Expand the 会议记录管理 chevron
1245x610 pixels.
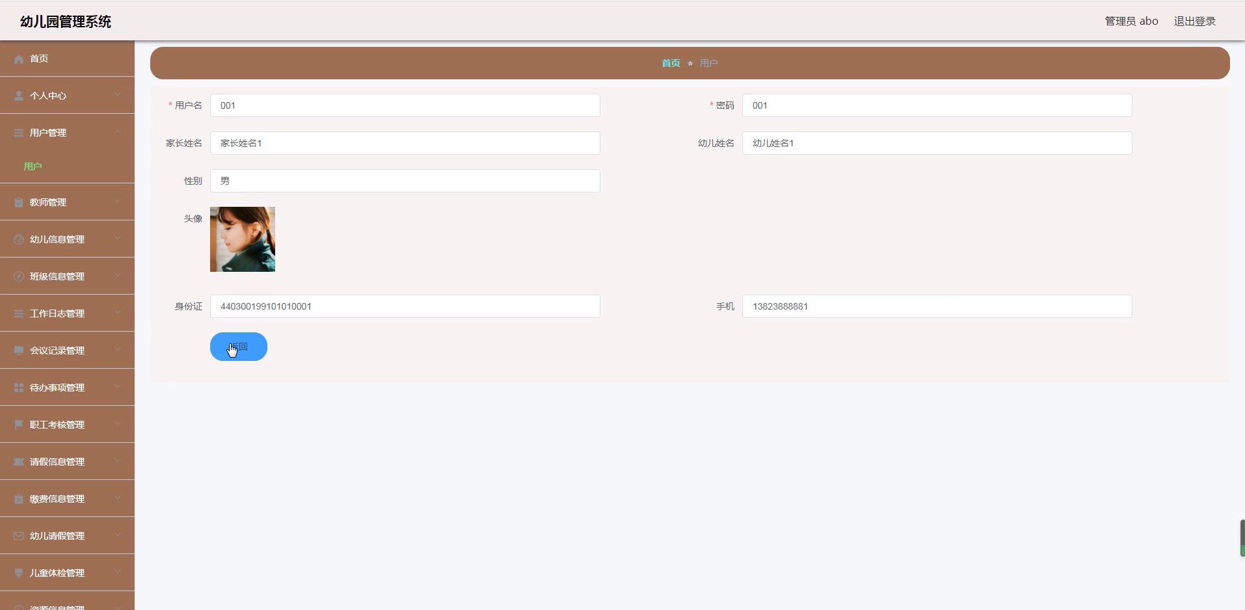(118, 350)
